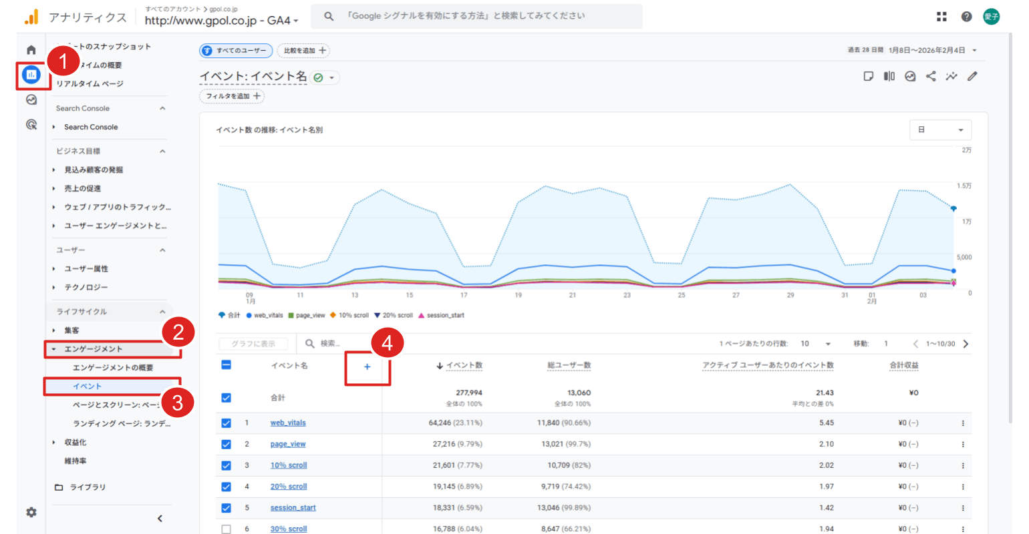The height and width of the screenshot is (534, 1029).
Task: Check the 30% scroll row checkbox
Action: click(x=226, y=529)
